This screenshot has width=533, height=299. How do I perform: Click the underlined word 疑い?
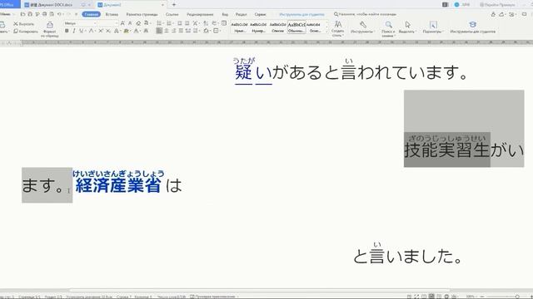click(x=253, y=72)
